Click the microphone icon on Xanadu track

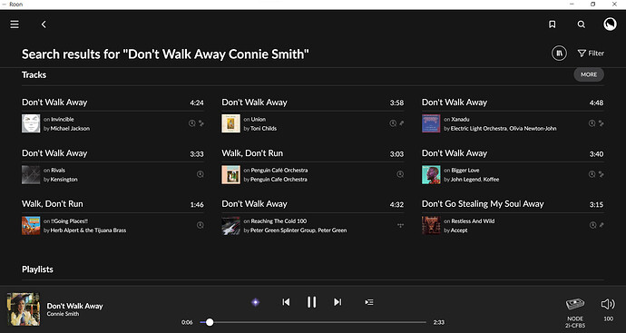(x=602, y=123)
